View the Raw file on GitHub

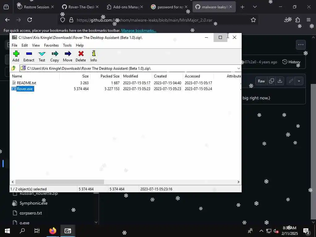[x=261, y=81]
